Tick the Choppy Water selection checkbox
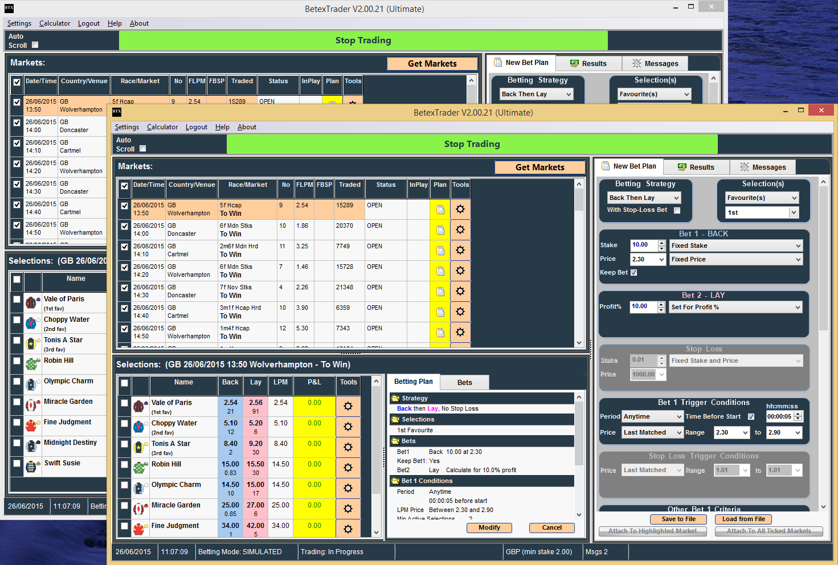838x565 pixels. [124, 424]
